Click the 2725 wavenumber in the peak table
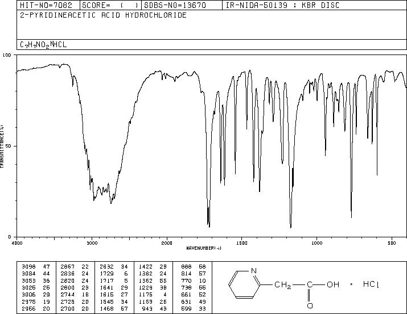This screenshot has height=314, width=407. click(x=68, y=302)
